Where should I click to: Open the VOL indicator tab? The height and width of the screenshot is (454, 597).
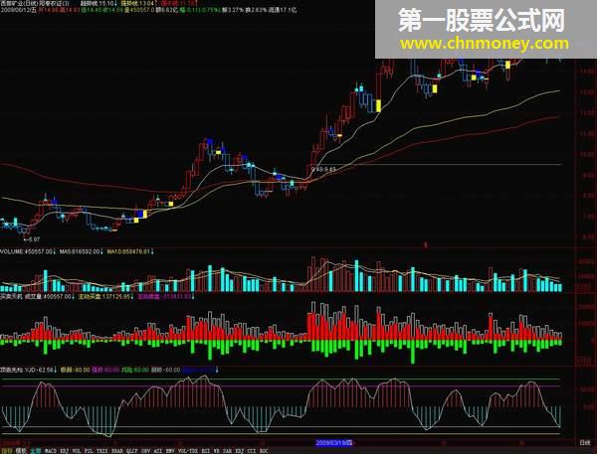point(77,451)
